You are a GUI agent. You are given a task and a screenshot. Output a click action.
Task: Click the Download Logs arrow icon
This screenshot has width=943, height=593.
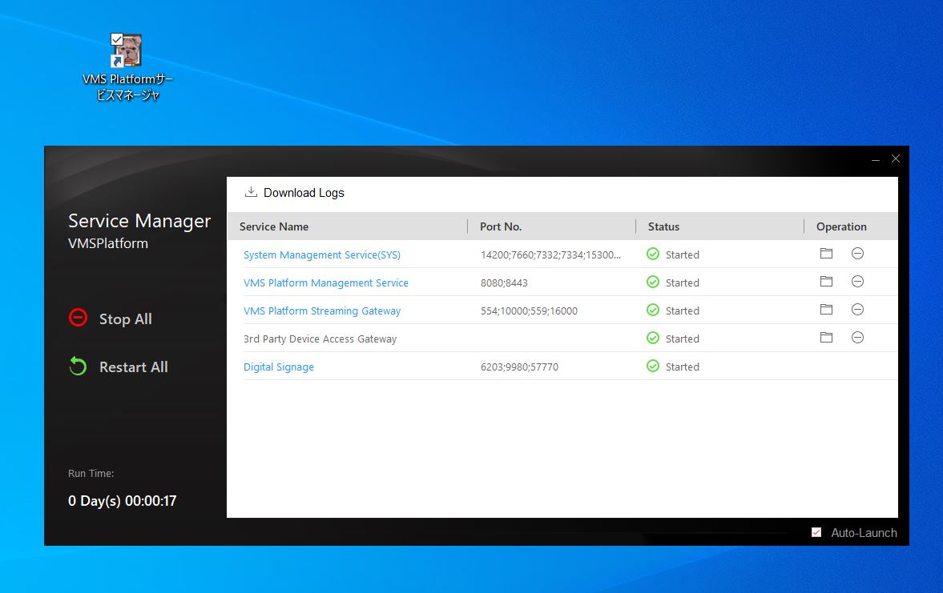(x=251, y=192)
